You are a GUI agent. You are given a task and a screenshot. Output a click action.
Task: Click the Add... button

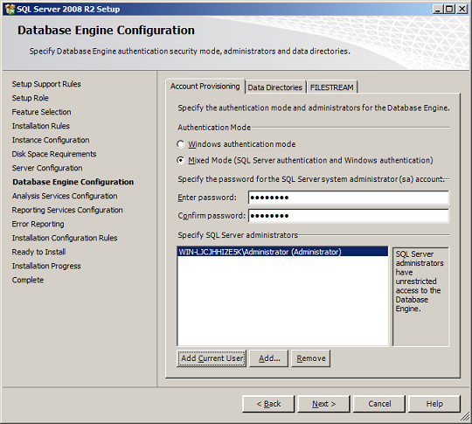(269, 358)
